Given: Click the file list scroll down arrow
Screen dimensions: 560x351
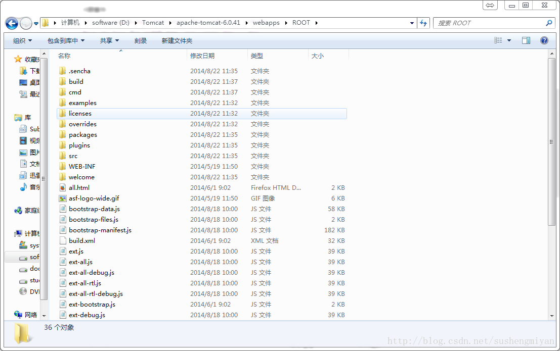Looking at the screenshot, I should [552, 316].
